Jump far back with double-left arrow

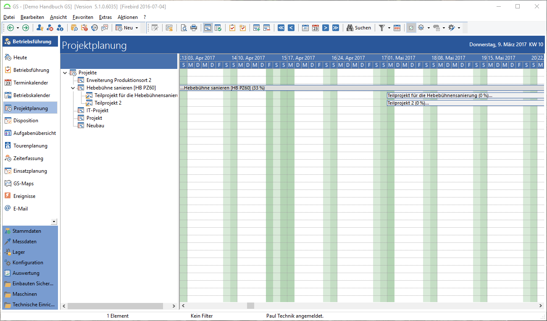point(281,28)
